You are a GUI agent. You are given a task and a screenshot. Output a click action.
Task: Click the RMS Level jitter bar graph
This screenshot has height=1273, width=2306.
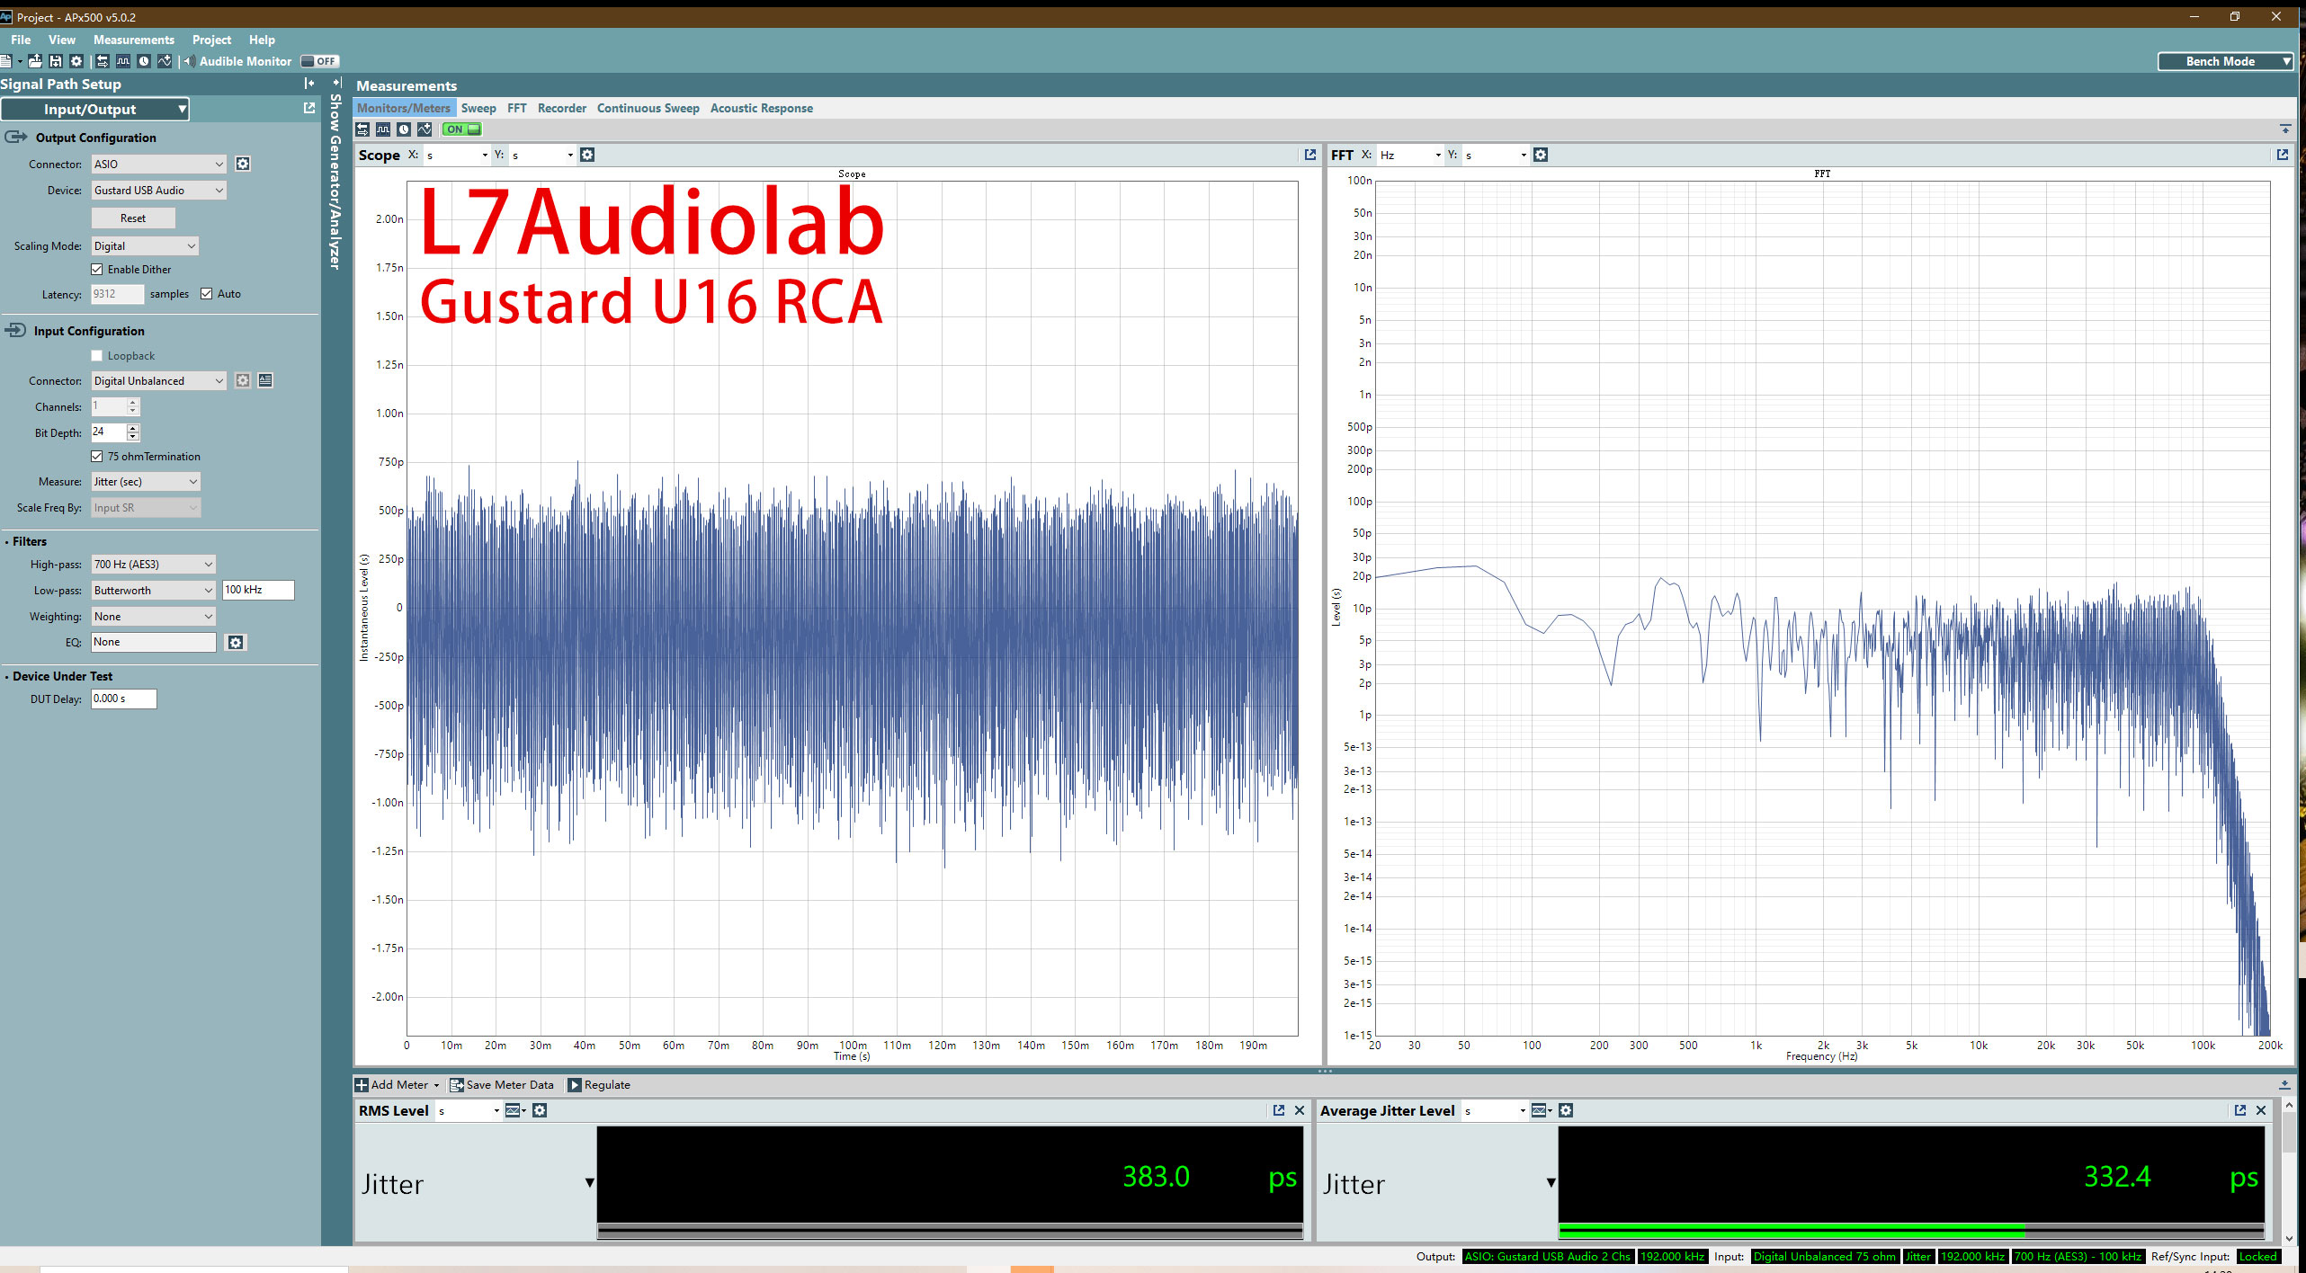click(950, 1230)
